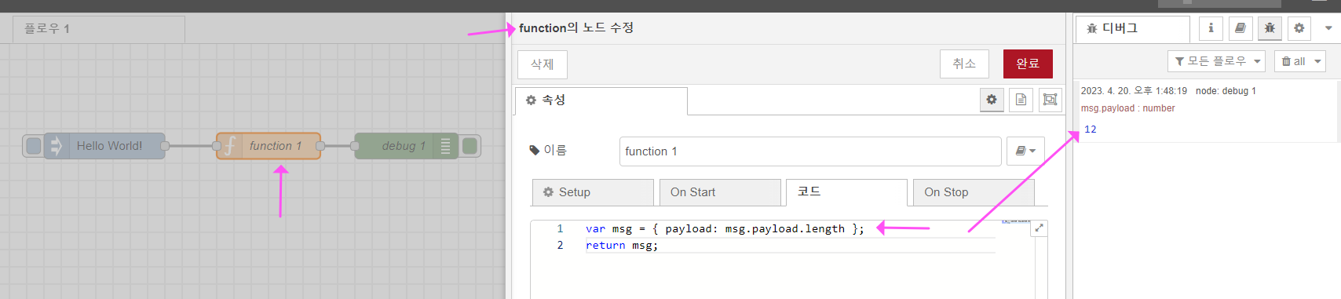Open the 플로우 1 flow tab

[99, 29]
